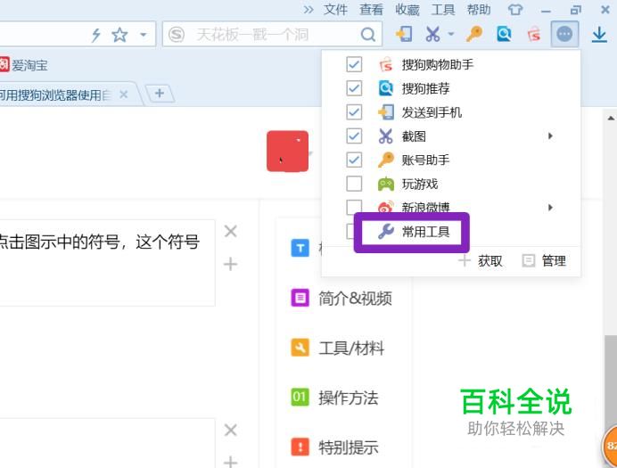The image size is (617, 468).
Task: Uncheck 账号助手 checkbox
Action: click(x=354, y=160)
